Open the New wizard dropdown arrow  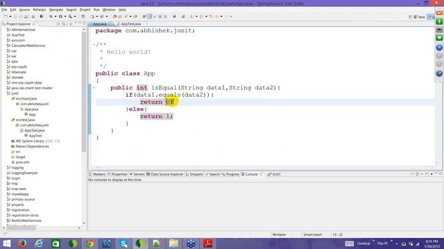10,17
